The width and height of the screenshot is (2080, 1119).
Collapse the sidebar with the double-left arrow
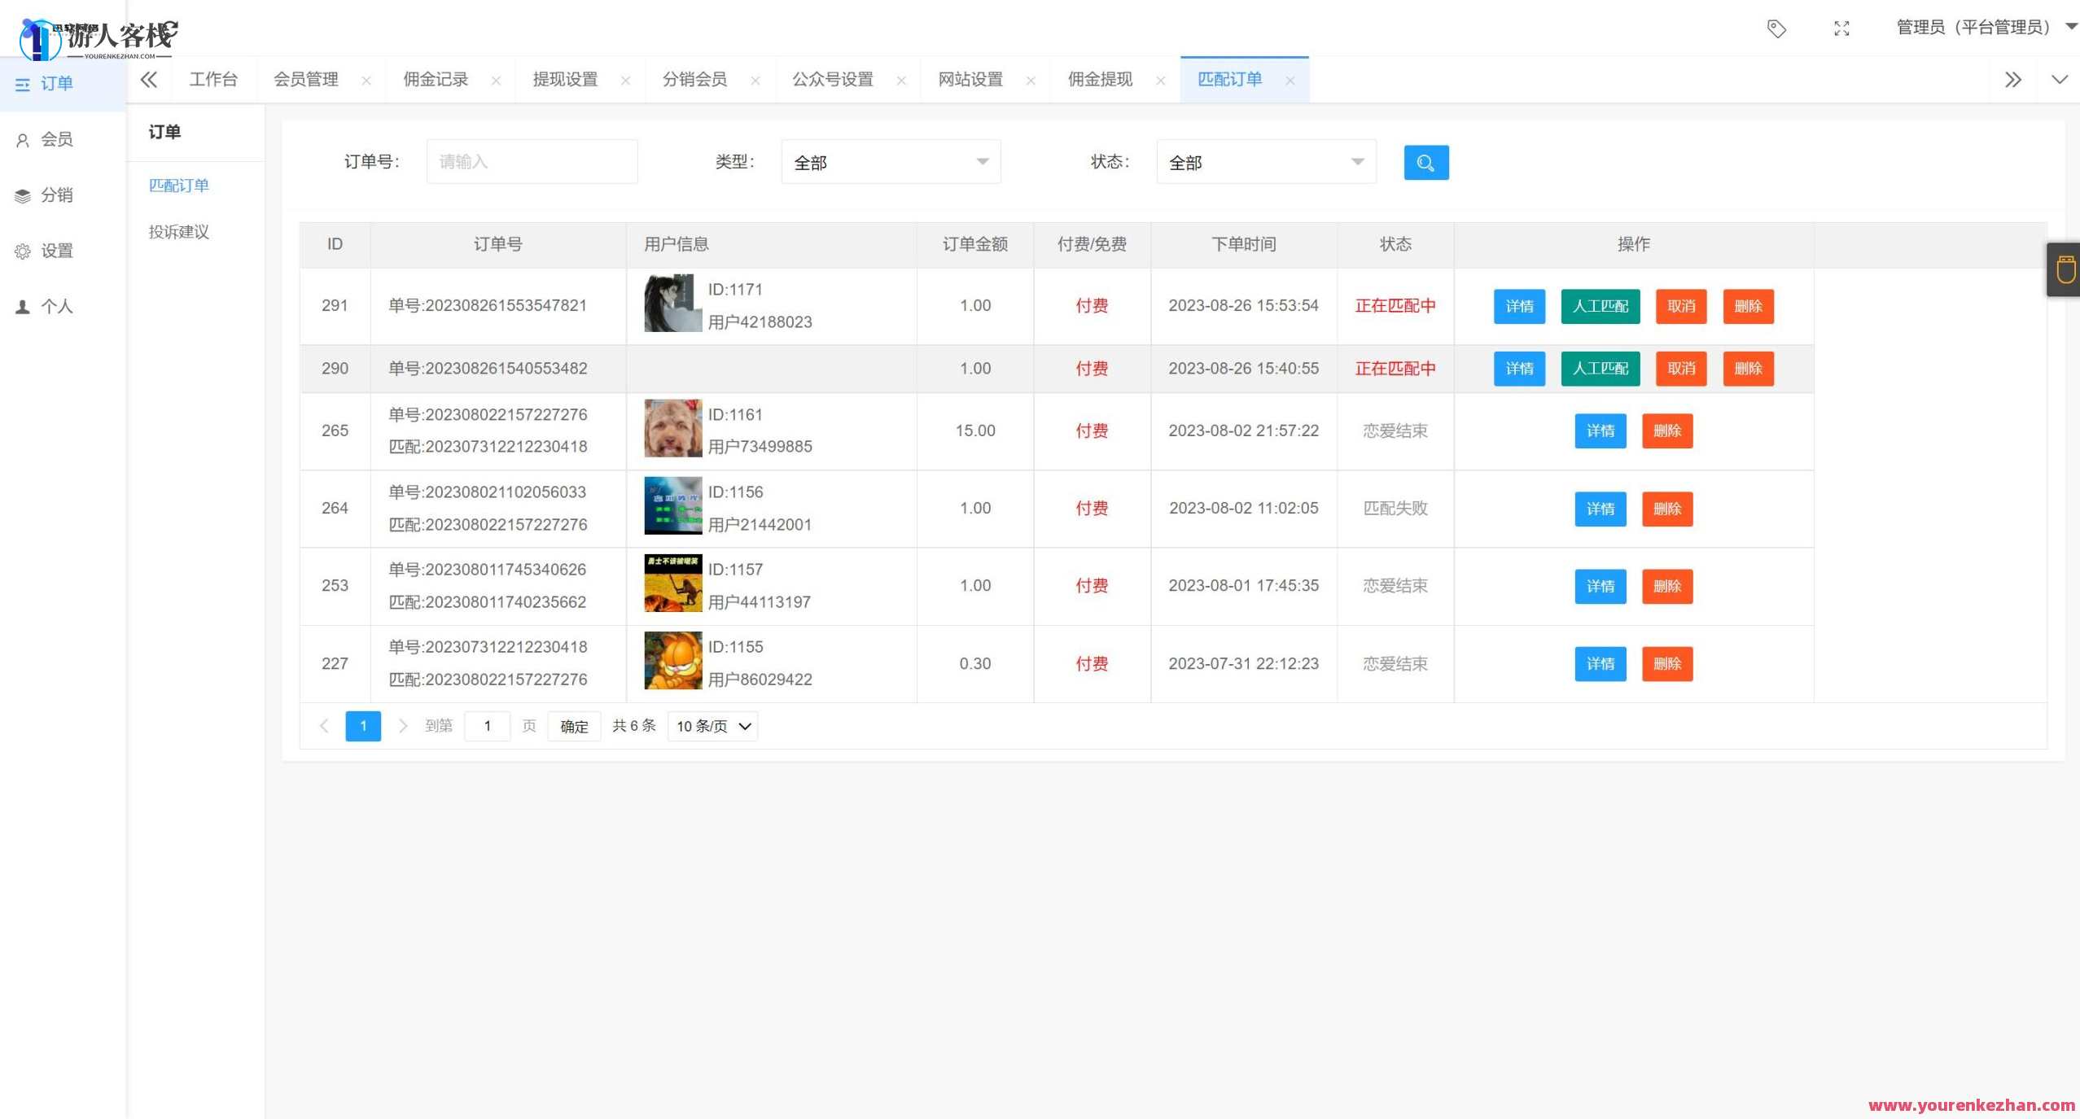point(149,79)
